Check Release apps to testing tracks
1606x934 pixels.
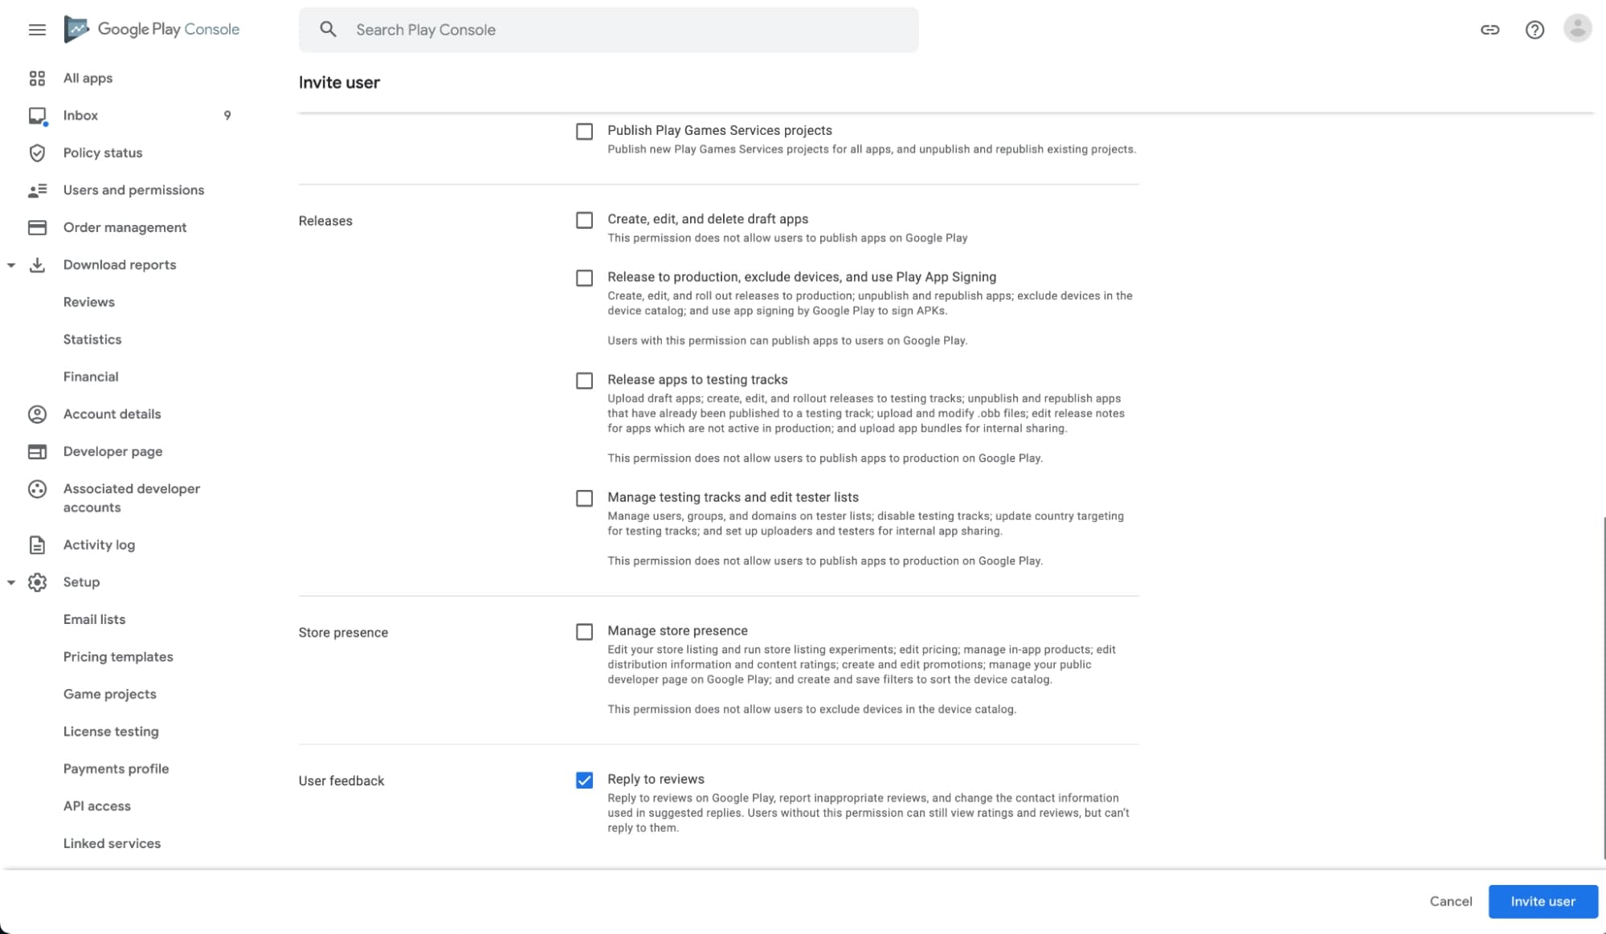tap(584, 381)
